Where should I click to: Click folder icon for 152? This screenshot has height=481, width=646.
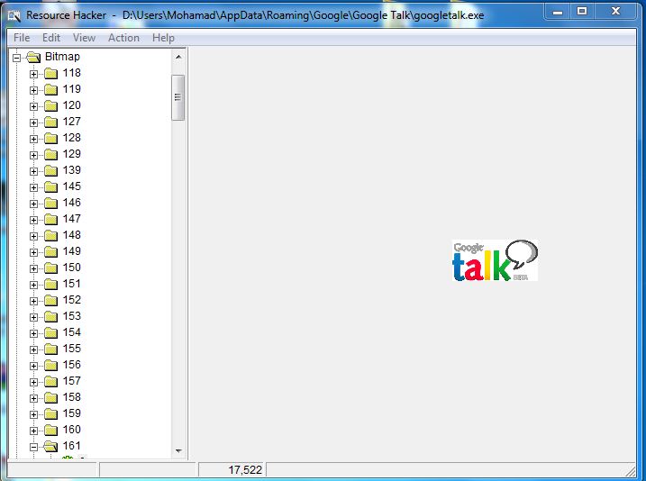[x=50, y=301]
